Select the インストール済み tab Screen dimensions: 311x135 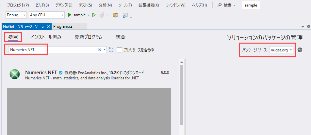46,37
